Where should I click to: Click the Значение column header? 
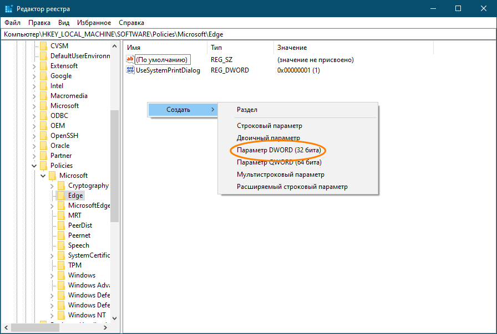(x=353, y=48)
